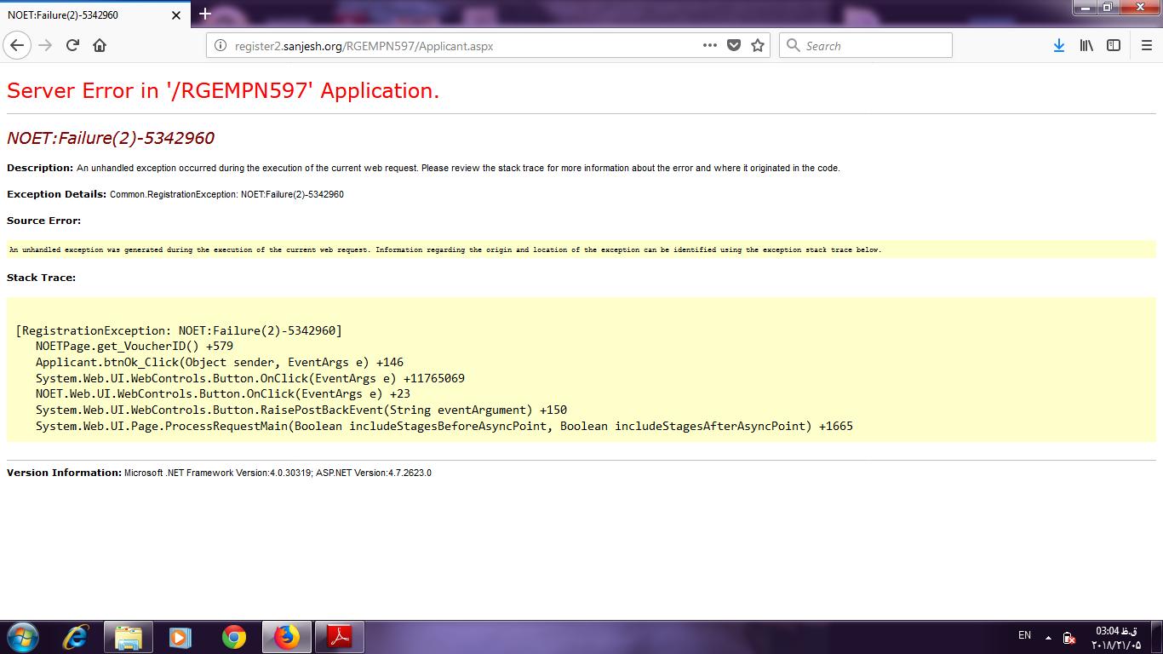Open Adobe Reader from taskbar

339,637
